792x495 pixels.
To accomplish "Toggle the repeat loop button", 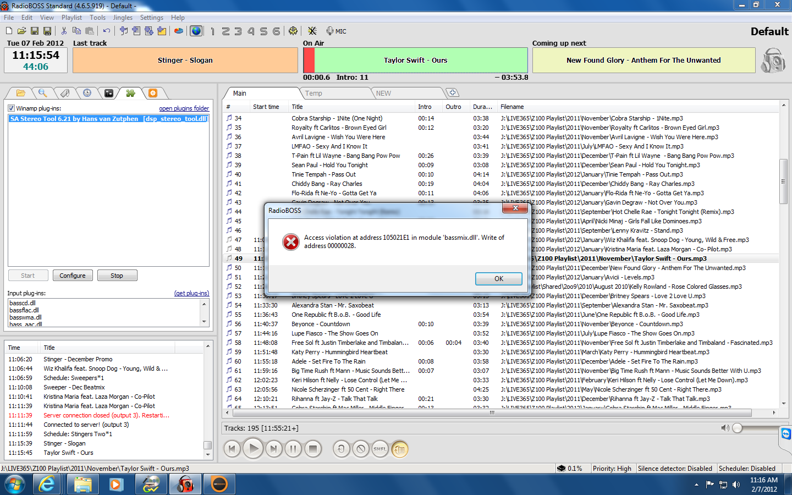I will (341, 449).
